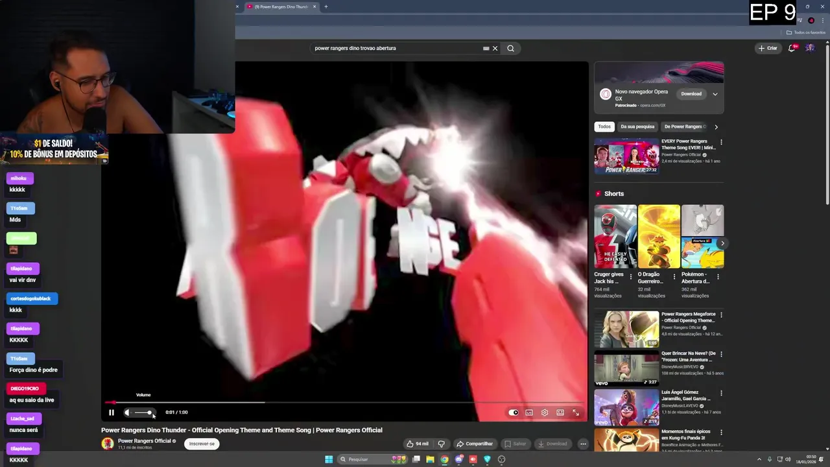
Task: Open Chrome from the taskbar
Action: (x=444, y=459)
